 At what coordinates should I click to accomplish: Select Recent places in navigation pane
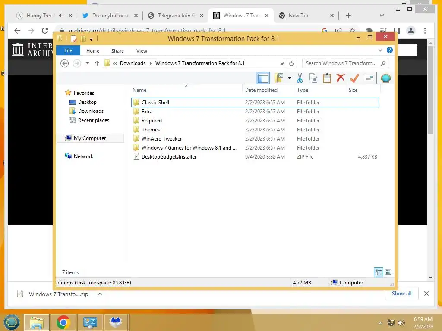[x=94, y=120]
